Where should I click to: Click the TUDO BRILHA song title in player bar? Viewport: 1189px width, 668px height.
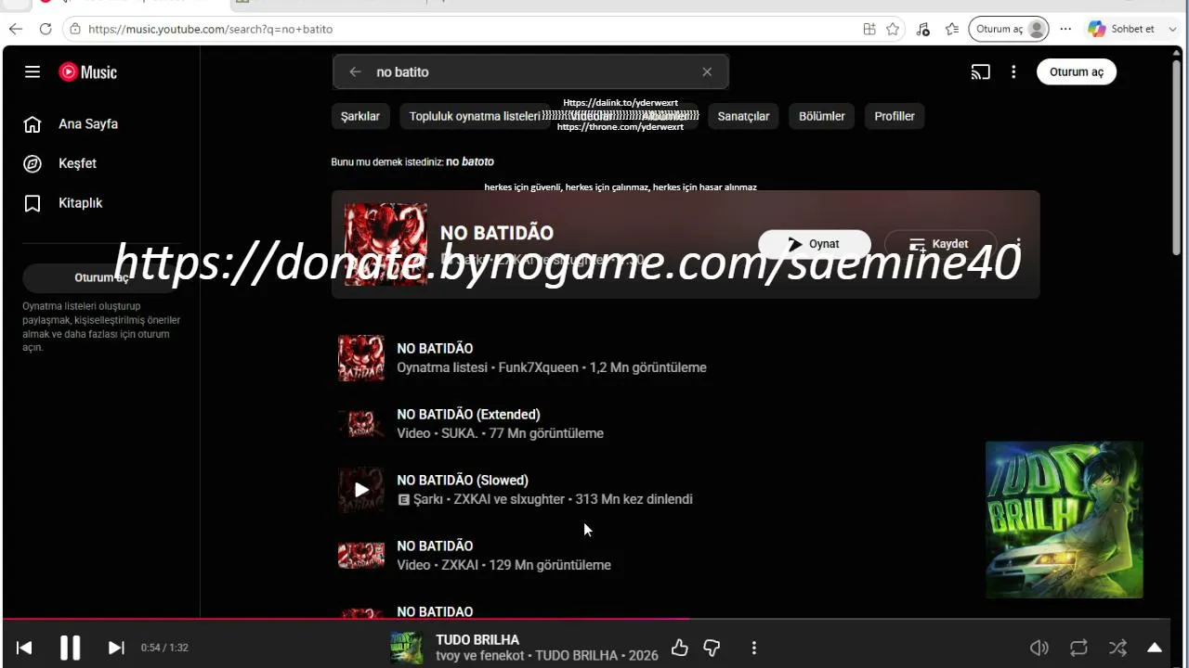(x=477, y=639)
